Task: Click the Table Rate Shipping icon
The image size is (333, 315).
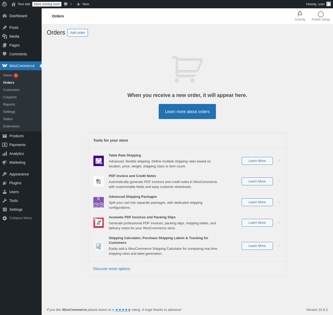Action: [99, 161]
